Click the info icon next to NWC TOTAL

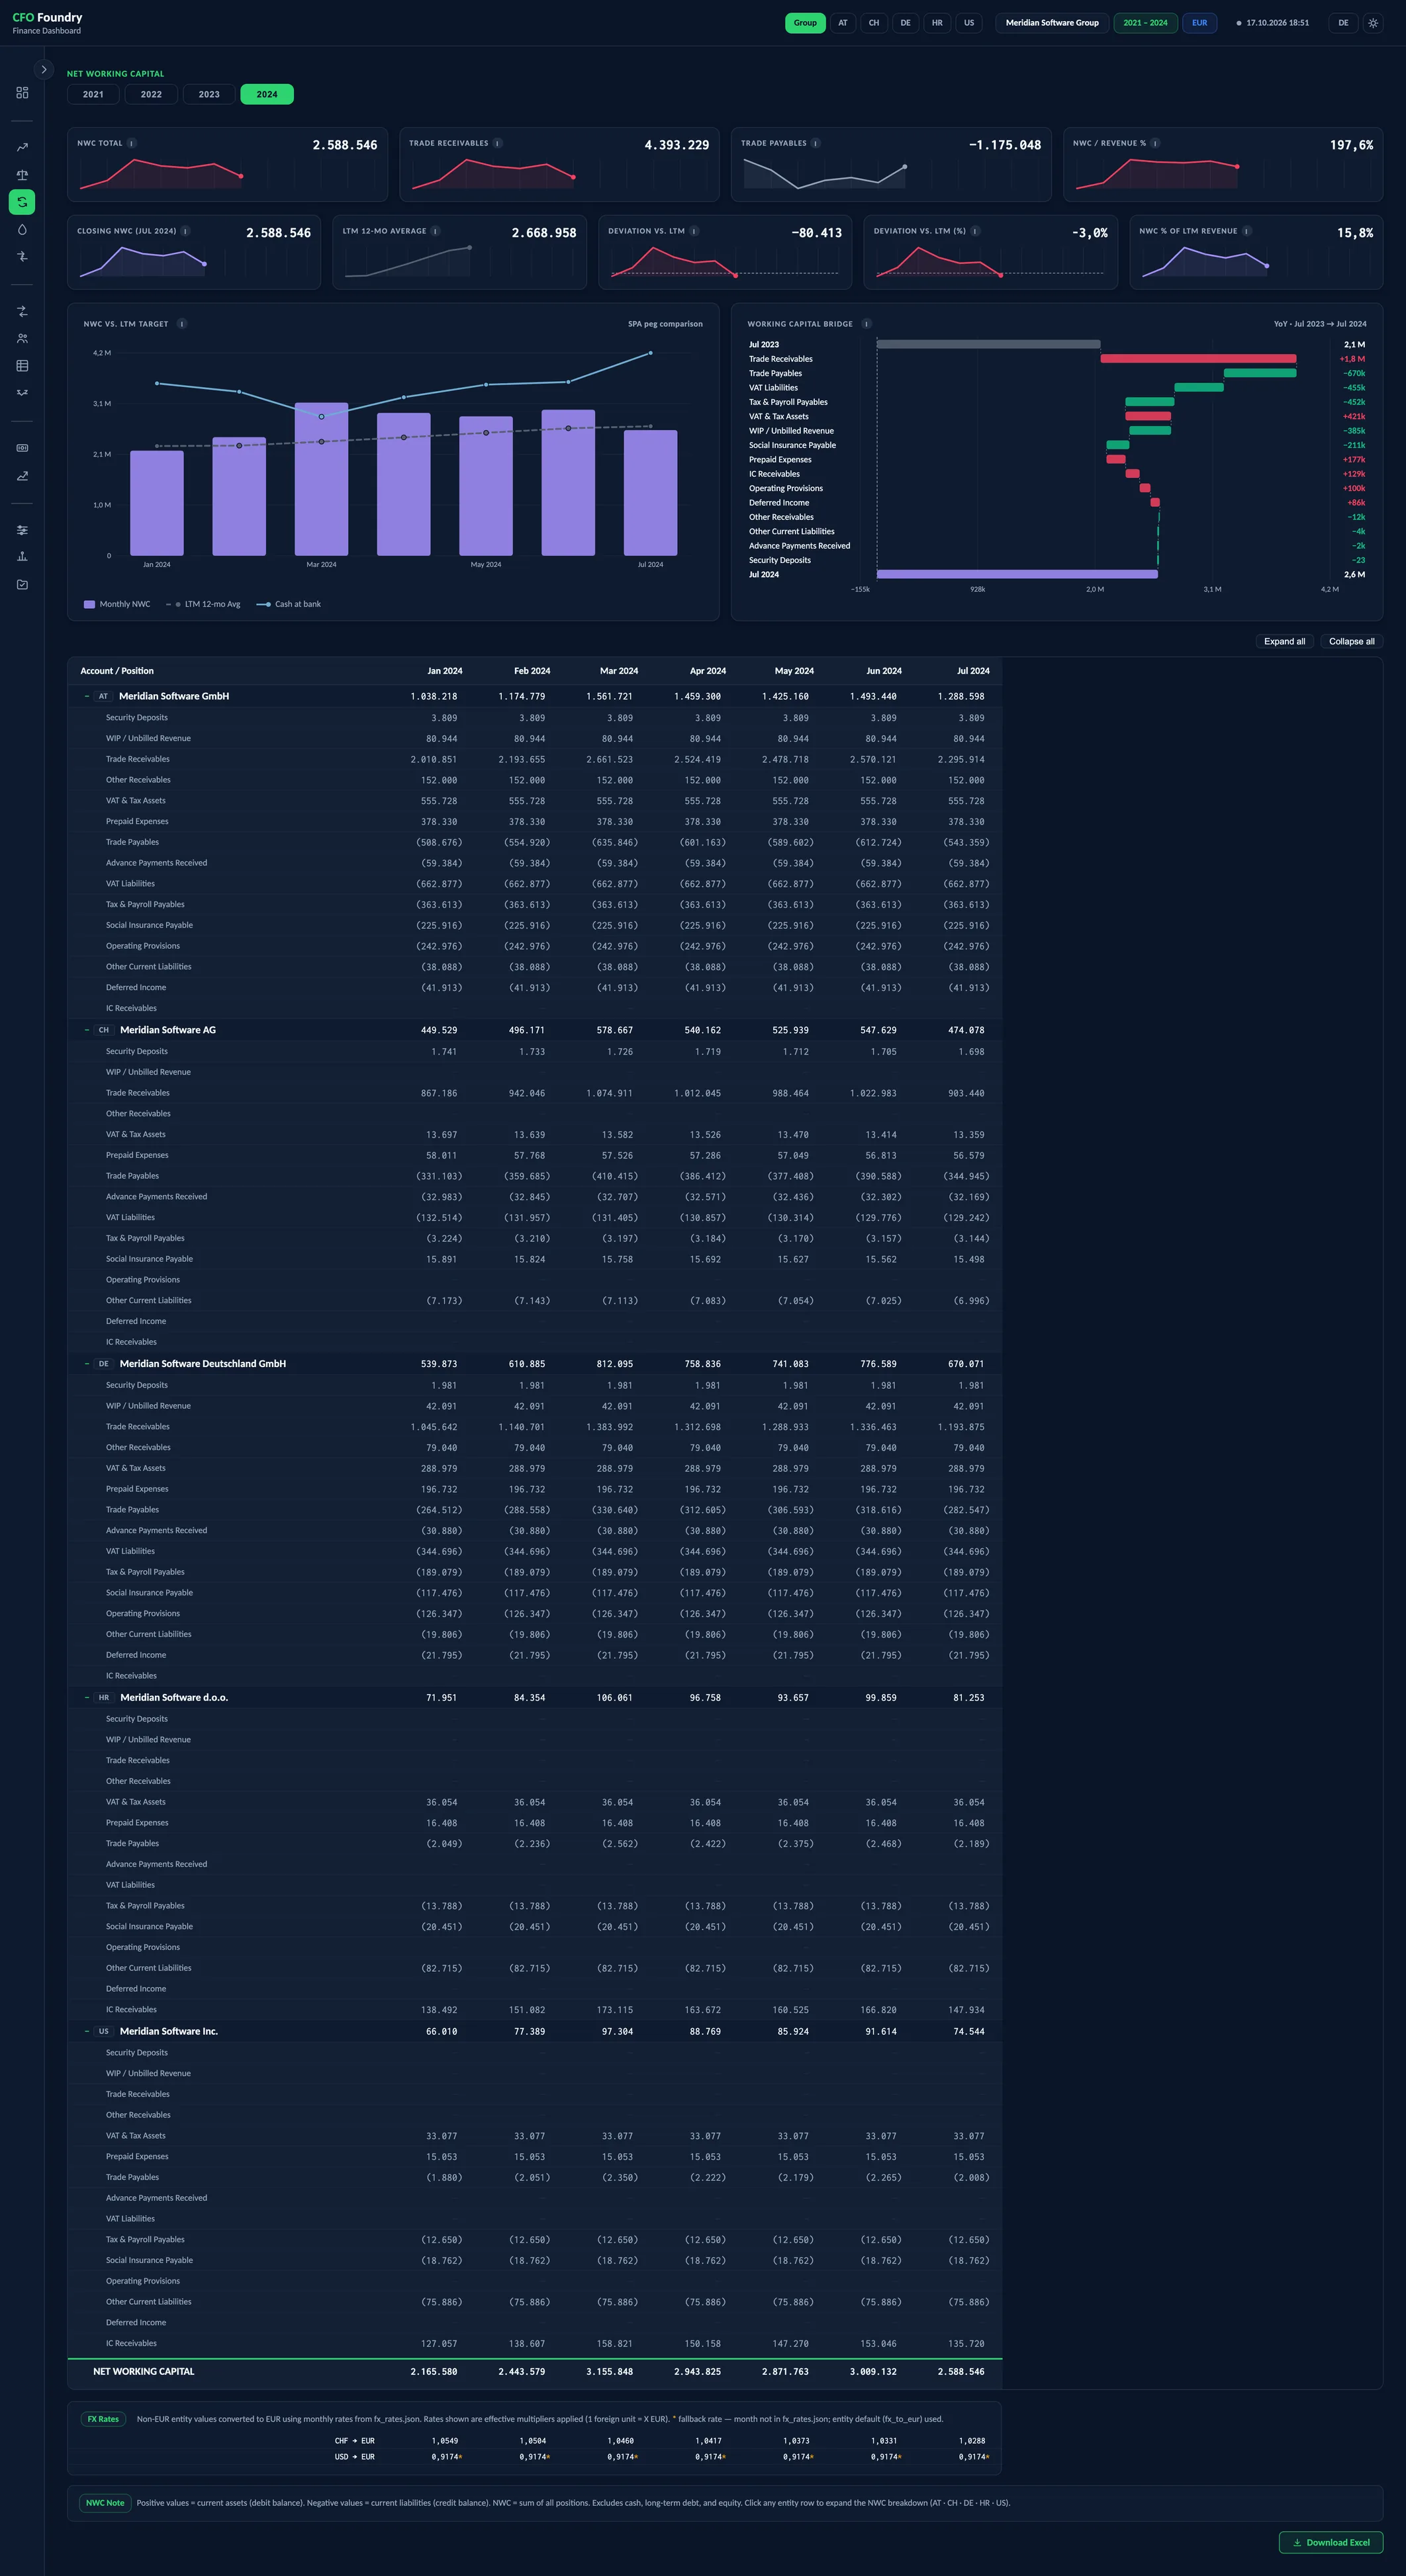pos(132,143)
